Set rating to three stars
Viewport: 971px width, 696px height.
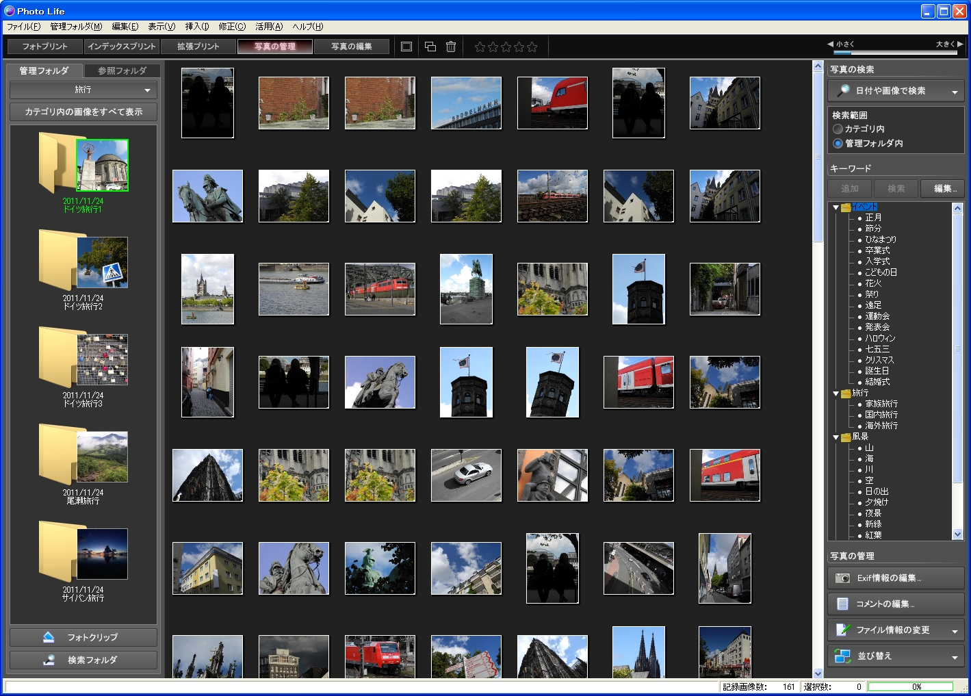click(506, 47)
